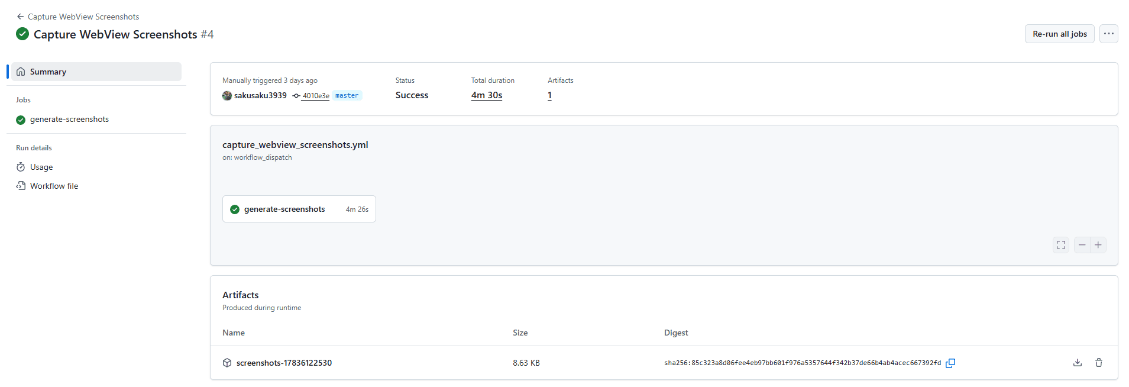
Task: Open the Usage run details page
Action: (x=41, y=167)
